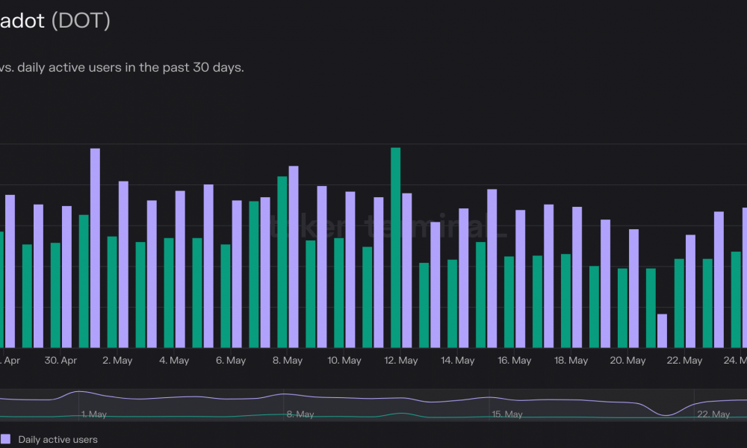Click the "2. May" x-axis label
The image size is (747, 448).
click(117, 361)
